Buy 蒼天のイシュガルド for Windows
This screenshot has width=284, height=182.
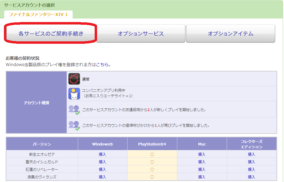click(x=103, y=162)
